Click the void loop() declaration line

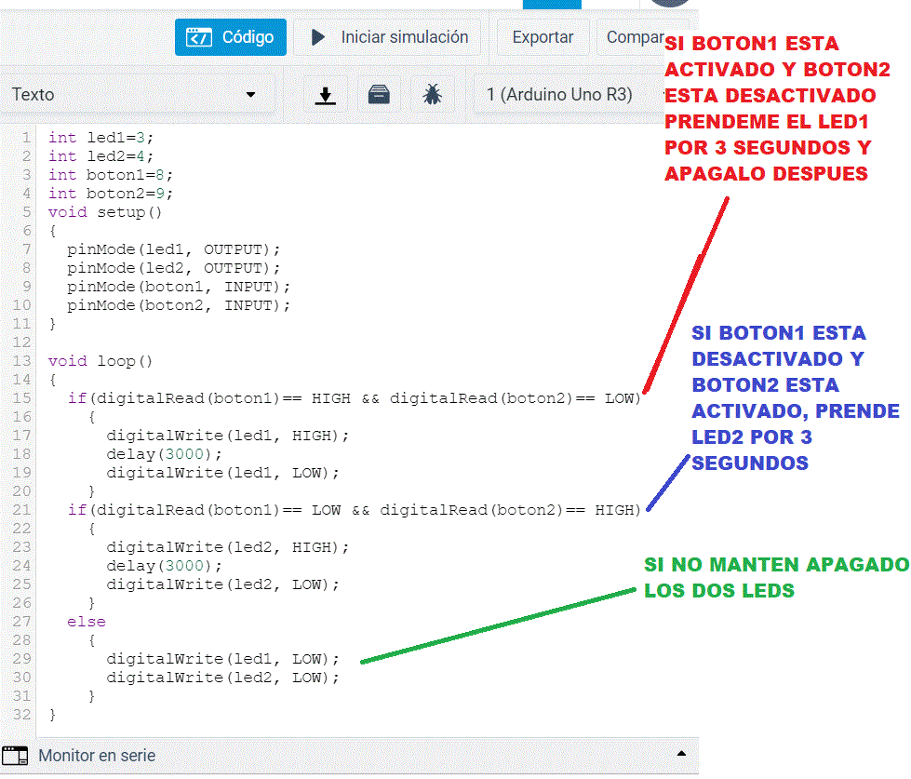coord(100,361)
